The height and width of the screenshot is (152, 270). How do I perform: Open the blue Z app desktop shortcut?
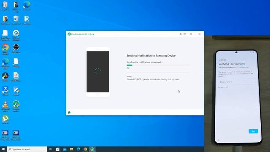pos(5,91)
